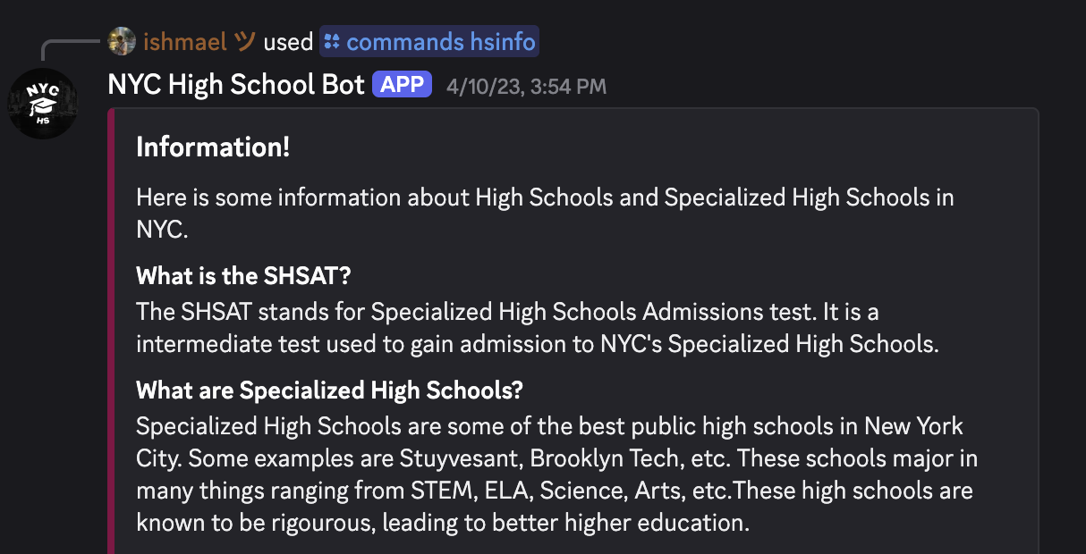Click "What are Specialized High Schools?" heading
Viewport: 1086px width, 554px height.
point(329,390)
